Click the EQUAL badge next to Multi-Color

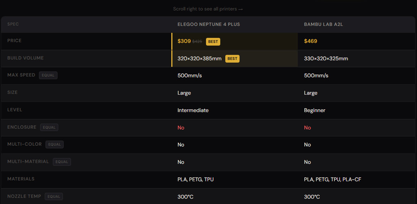coord(54,144)
